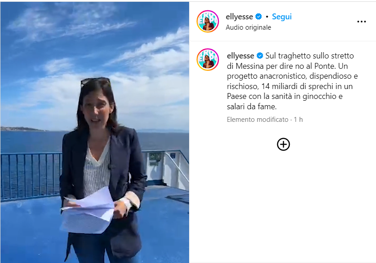Click the safety sign on the ship railing
Screen dimensions: 376x263
click(x=155, y=157)
